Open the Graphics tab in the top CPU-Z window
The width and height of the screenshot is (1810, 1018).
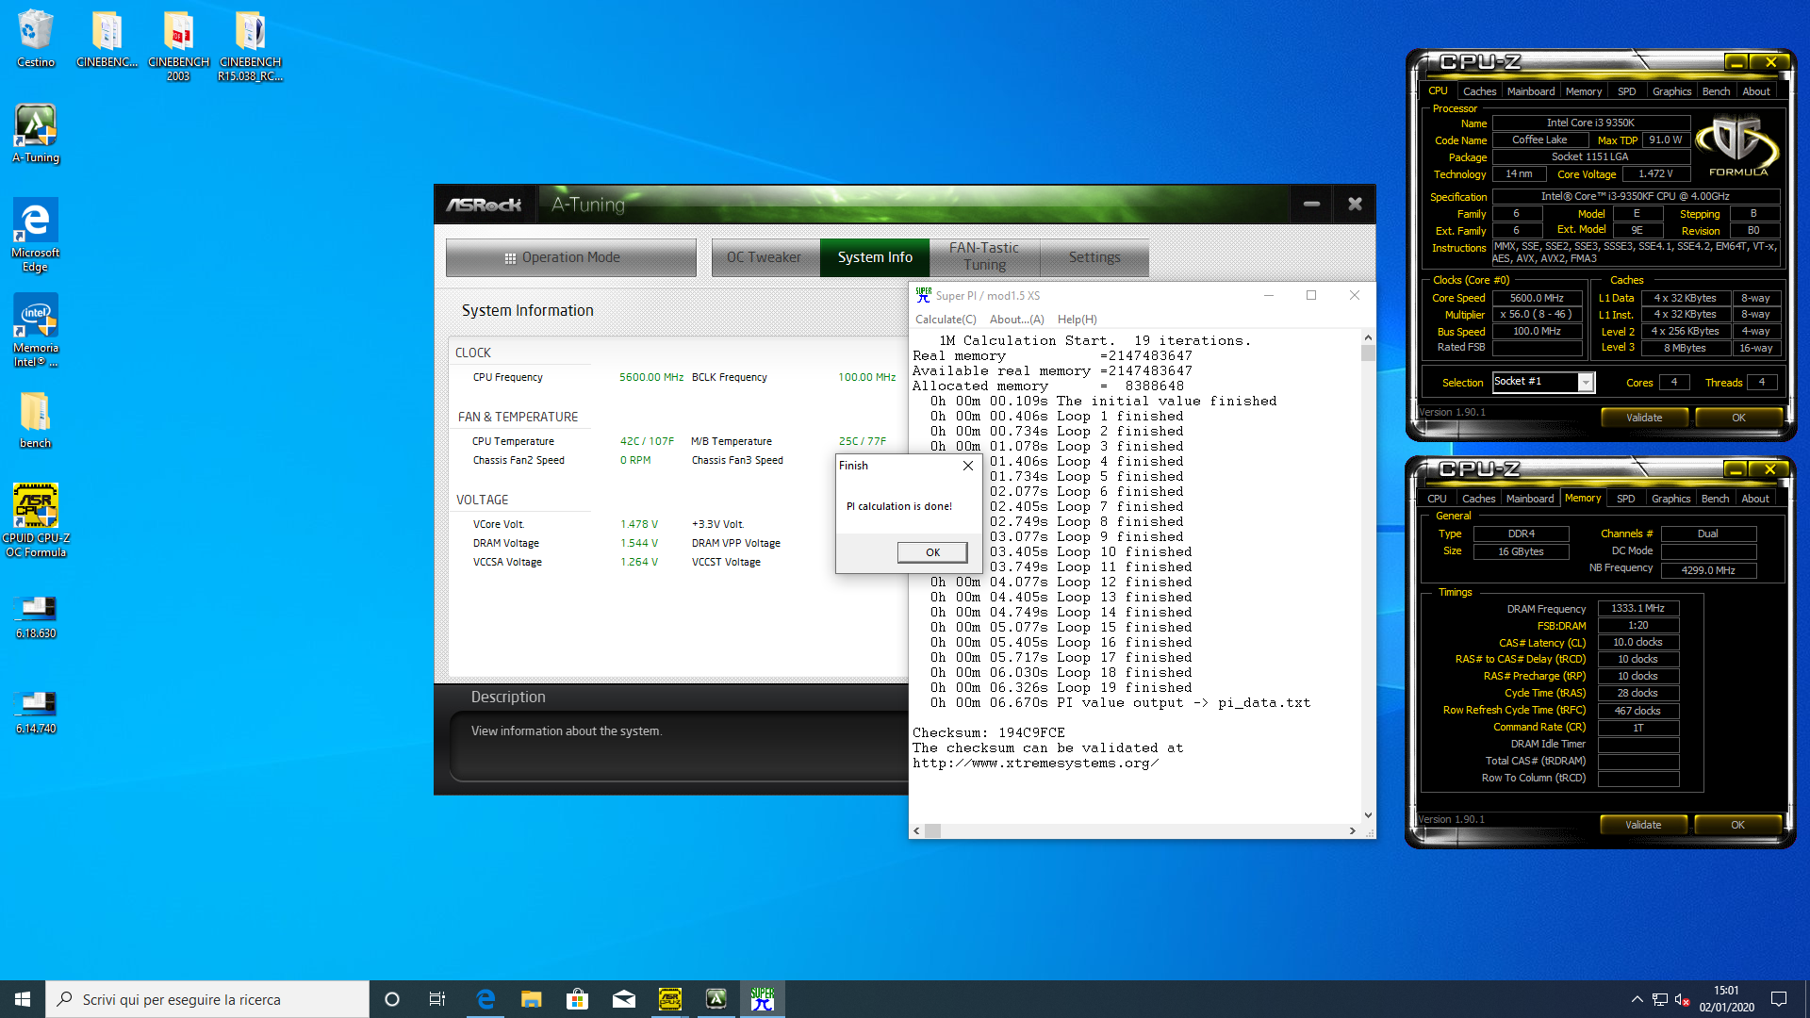1671,91
